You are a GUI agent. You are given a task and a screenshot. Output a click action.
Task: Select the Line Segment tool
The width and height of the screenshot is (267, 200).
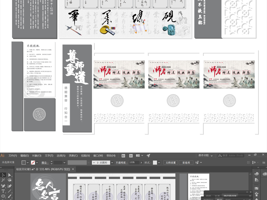(x=9, y=191)
